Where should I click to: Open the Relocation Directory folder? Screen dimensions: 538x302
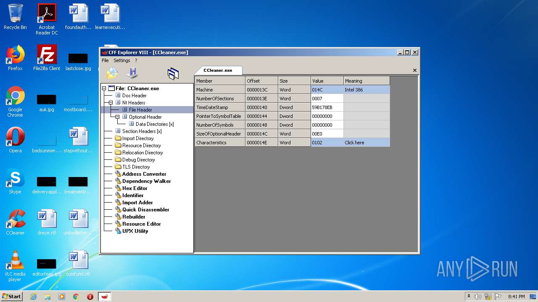pos(142,153)
